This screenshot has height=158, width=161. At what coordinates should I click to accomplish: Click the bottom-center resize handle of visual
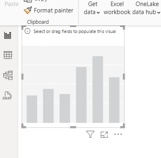tap(73, 127)
